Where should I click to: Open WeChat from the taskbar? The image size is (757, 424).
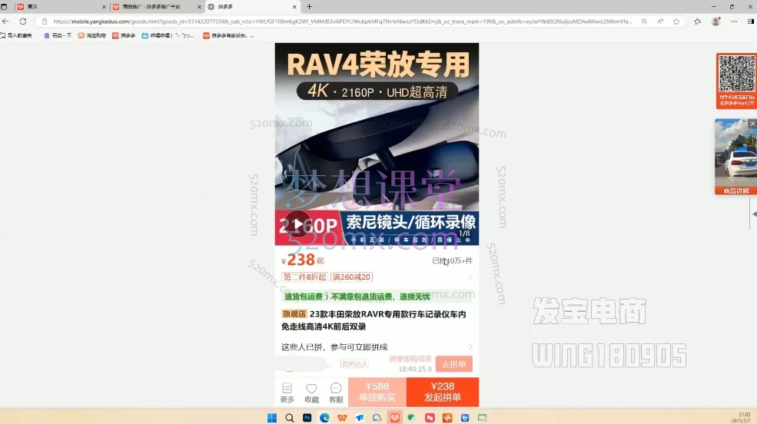tap(411, 418)
